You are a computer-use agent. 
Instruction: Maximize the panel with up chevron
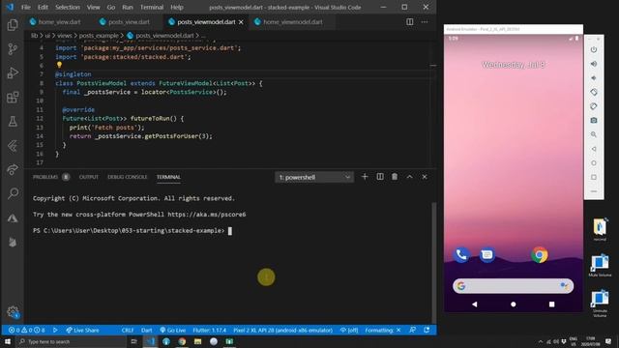click(409, 177)
